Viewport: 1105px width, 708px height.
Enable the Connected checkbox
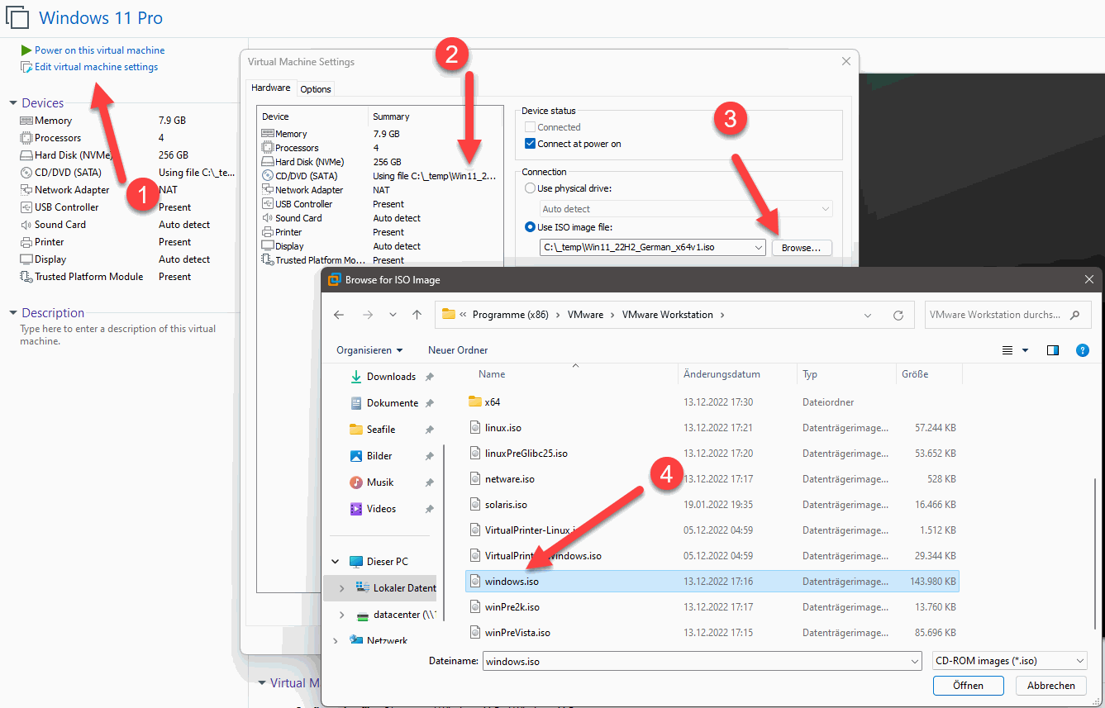[531, 127]
